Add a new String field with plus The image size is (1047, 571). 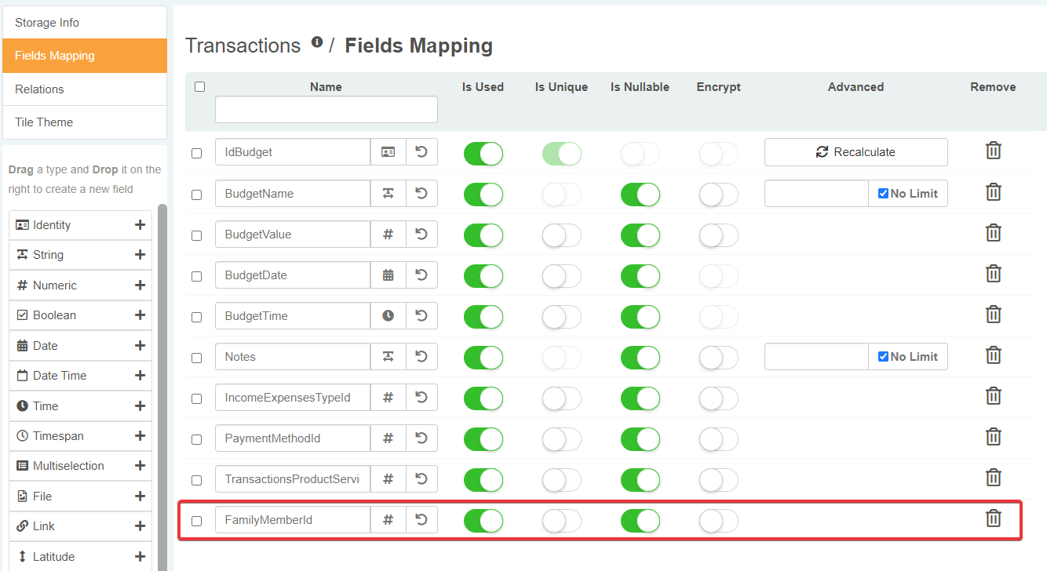140,255
